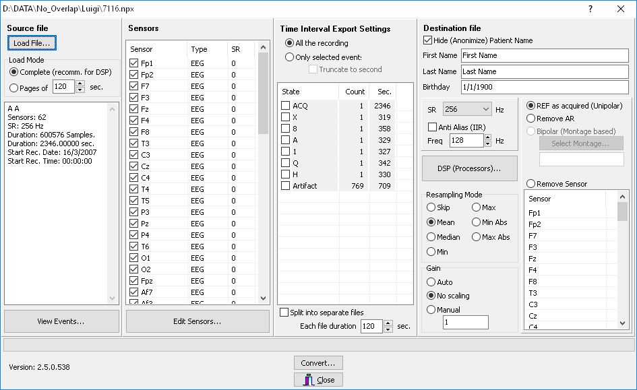Click the Freq 128 Hz field
This screenshot has height=390, width=637.
coord(466,140)
